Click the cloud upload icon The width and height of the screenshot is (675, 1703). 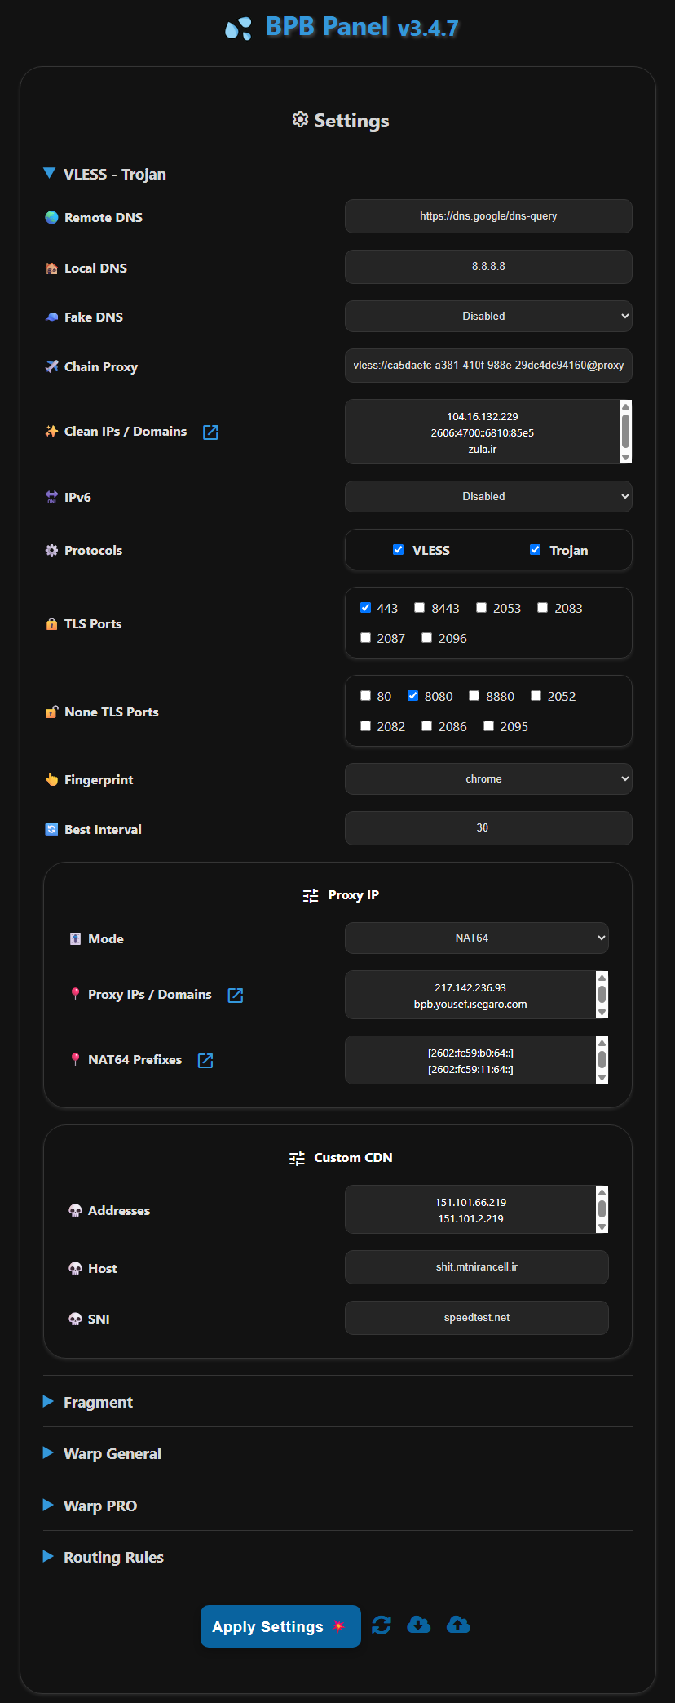(458, 1625)
